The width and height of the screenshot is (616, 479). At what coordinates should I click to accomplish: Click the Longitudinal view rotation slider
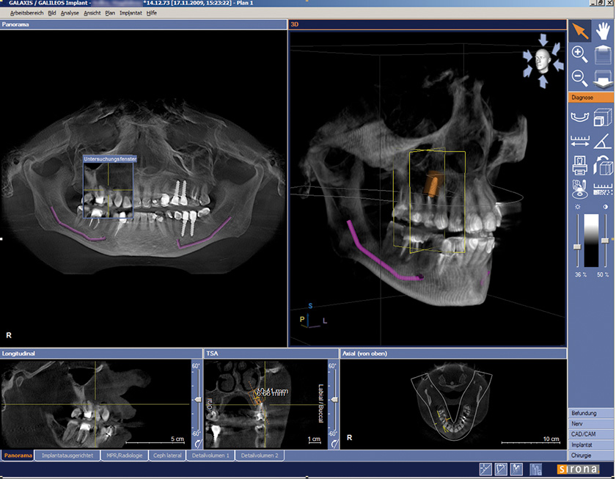(197, 400)
